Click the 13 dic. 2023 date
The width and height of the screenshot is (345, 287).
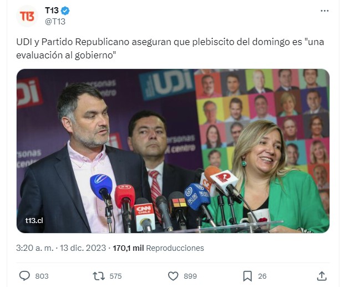(x=83, y=248)
